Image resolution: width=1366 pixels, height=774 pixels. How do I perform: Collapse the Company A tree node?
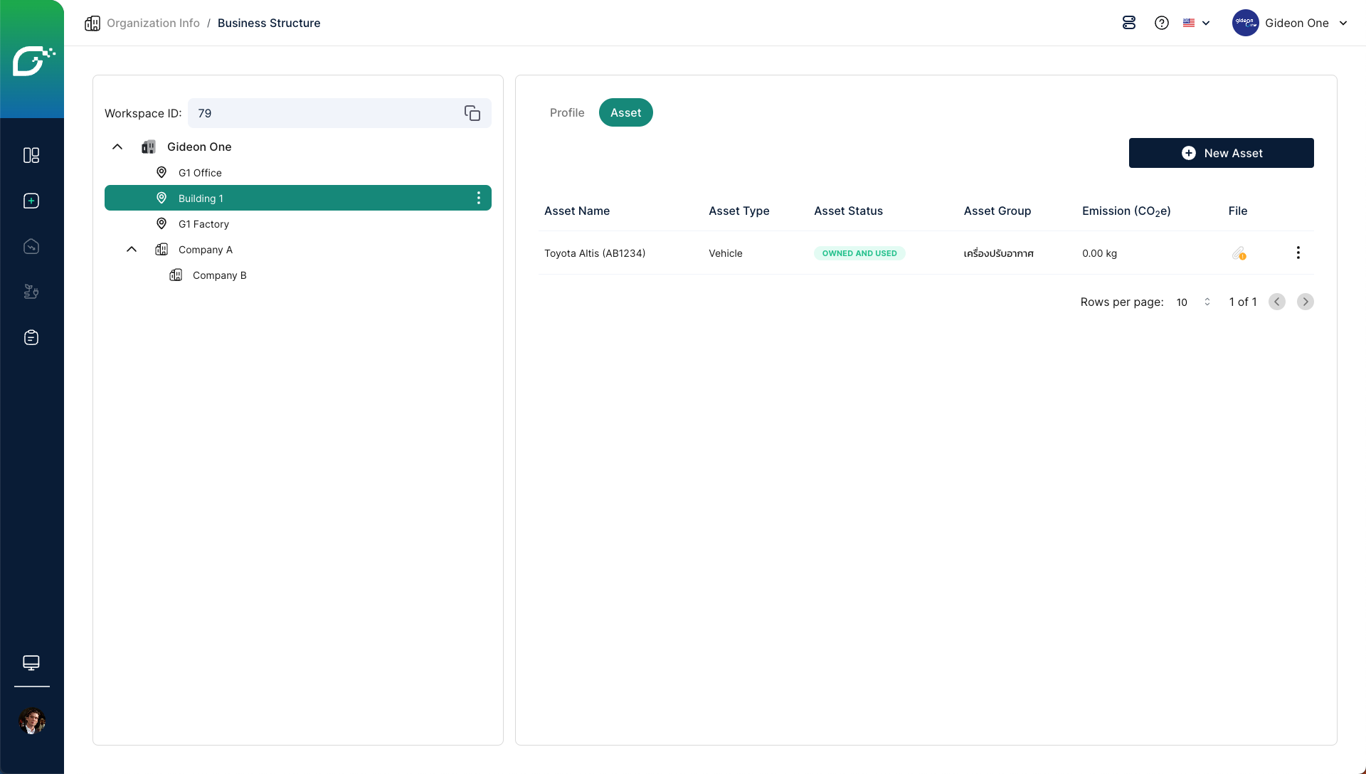132,249
